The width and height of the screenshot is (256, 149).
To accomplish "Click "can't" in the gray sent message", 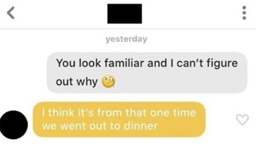I will (190, 63).
